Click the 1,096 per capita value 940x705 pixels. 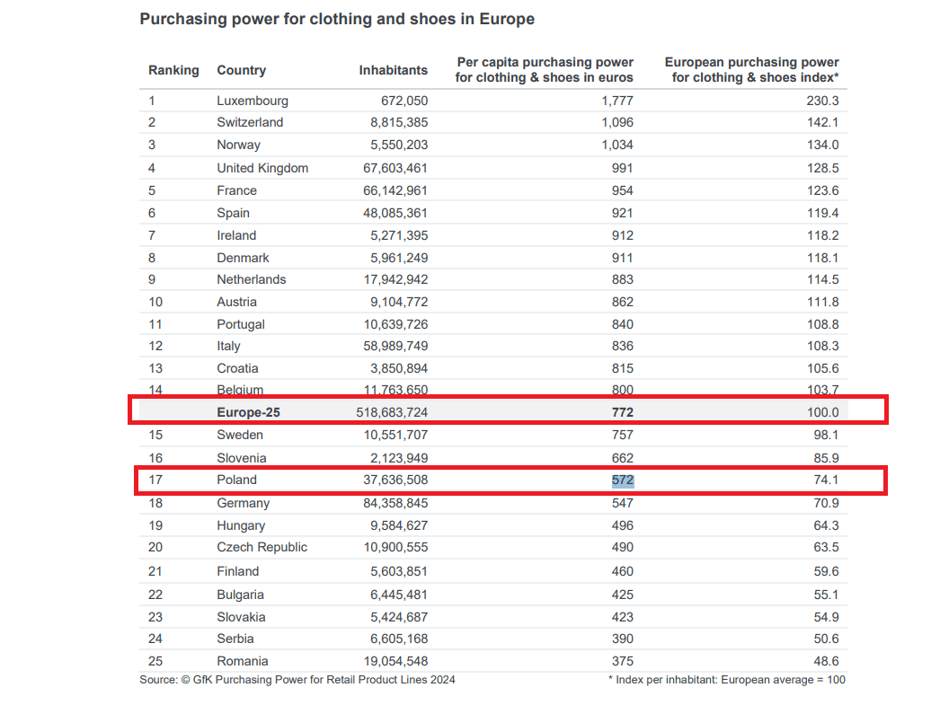(617, 122)
